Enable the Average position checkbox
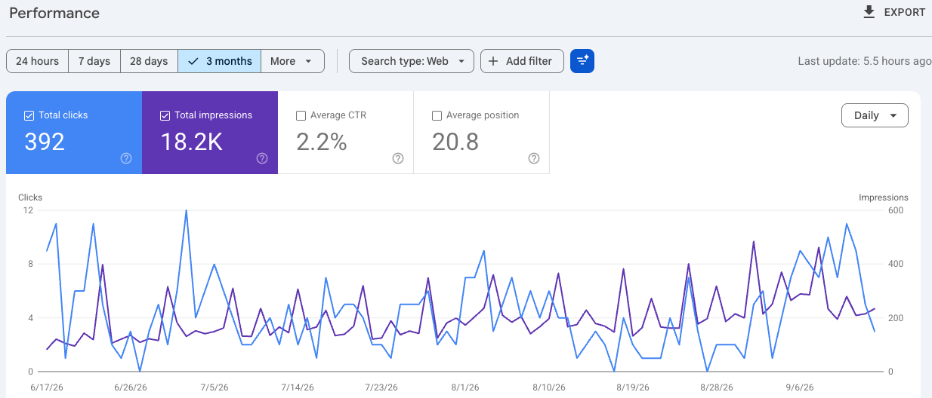The width and height of the screenshot is (932, 398). pos(437,115)
